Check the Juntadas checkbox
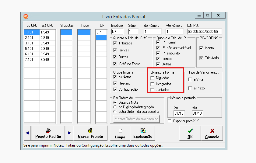Screen dimensions: 256x163 (x=152, y=90)
